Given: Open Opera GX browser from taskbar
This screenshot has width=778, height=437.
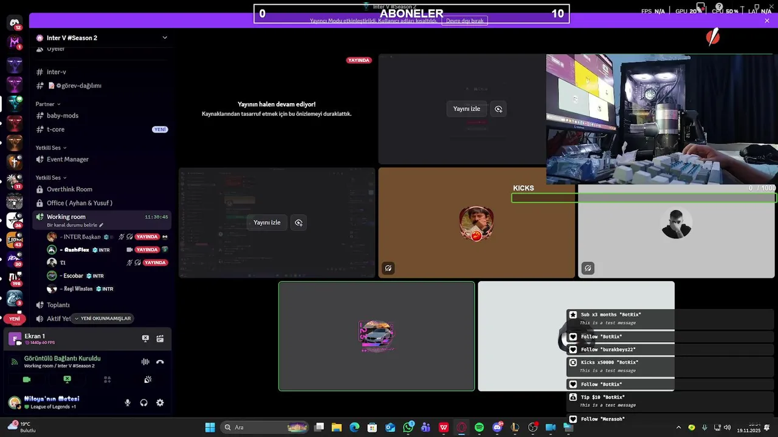Looking at the screenshot, I should click(461, 427).
